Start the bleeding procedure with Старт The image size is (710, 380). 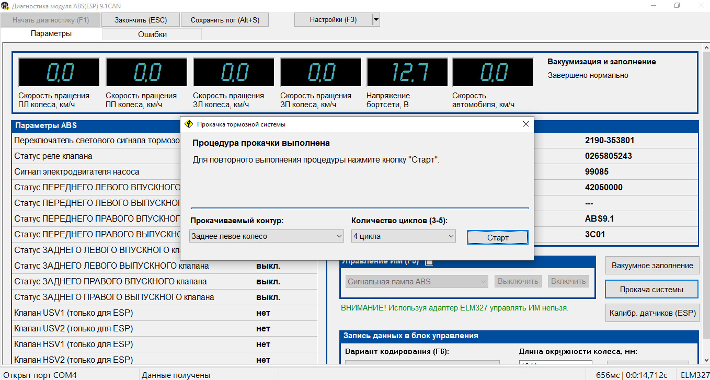[498, 237]
